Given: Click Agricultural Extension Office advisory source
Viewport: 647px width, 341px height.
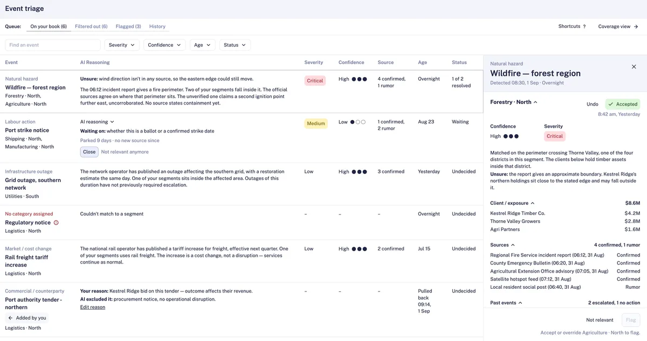Looking at the screenshot, I should (565, 272).
